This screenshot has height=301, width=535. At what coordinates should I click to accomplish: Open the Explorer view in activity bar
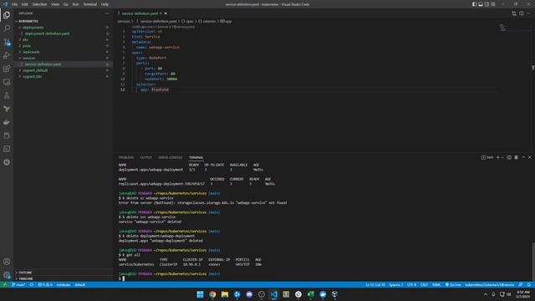pos(7,15)
